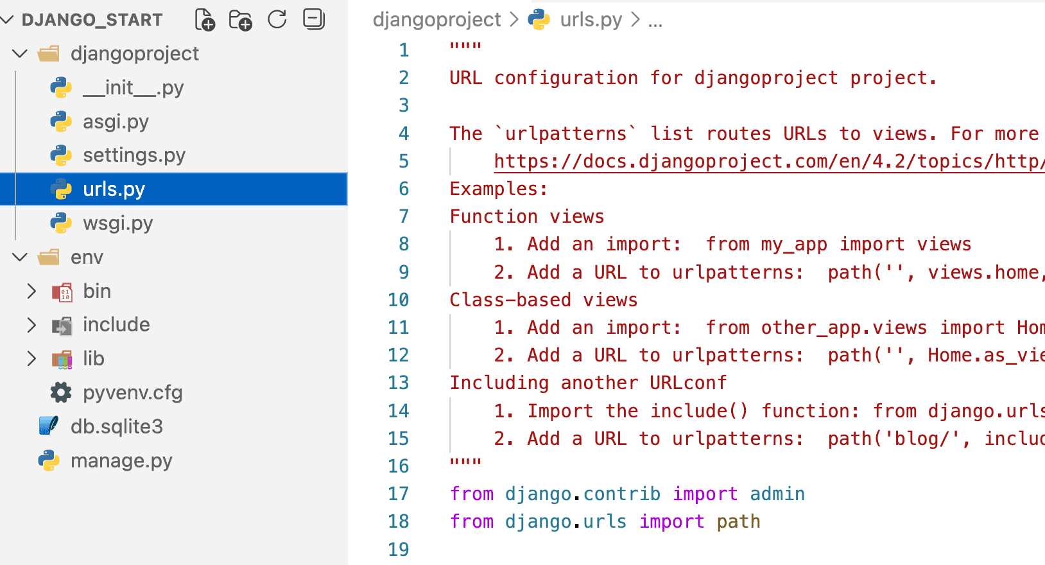Image resolution: width=1045 pixels, height=565 pixels.
Task: Open pyvenv.cfg file
Action: click(x=133, y=392)
